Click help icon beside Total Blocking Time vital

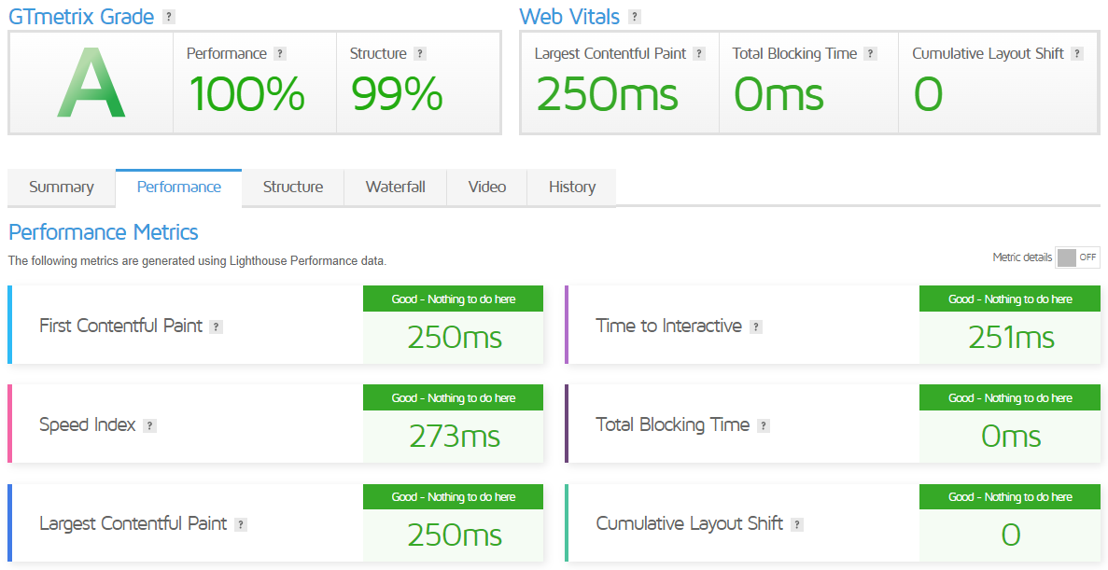point(871,54)
